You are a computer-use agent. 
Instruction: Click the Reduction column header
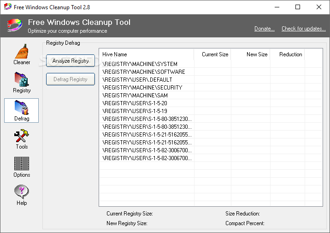click(288, 54)
